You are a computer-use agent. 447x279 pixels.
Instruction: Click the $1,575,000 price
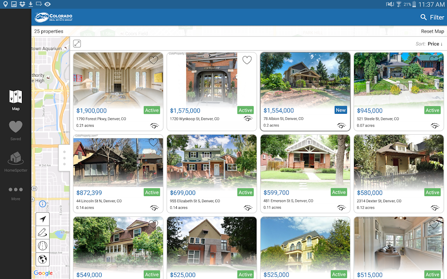coord(185,111)
